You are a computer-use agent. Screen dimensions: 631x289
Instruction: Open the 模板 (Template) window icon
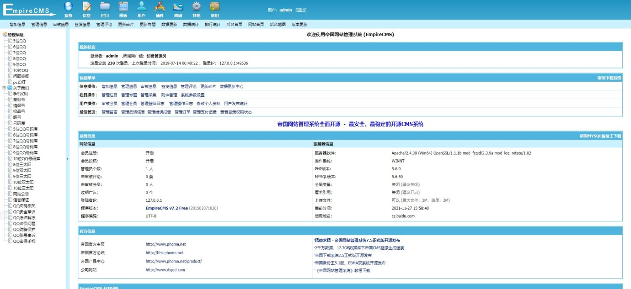pyautogui.click(x=123, y=6)
